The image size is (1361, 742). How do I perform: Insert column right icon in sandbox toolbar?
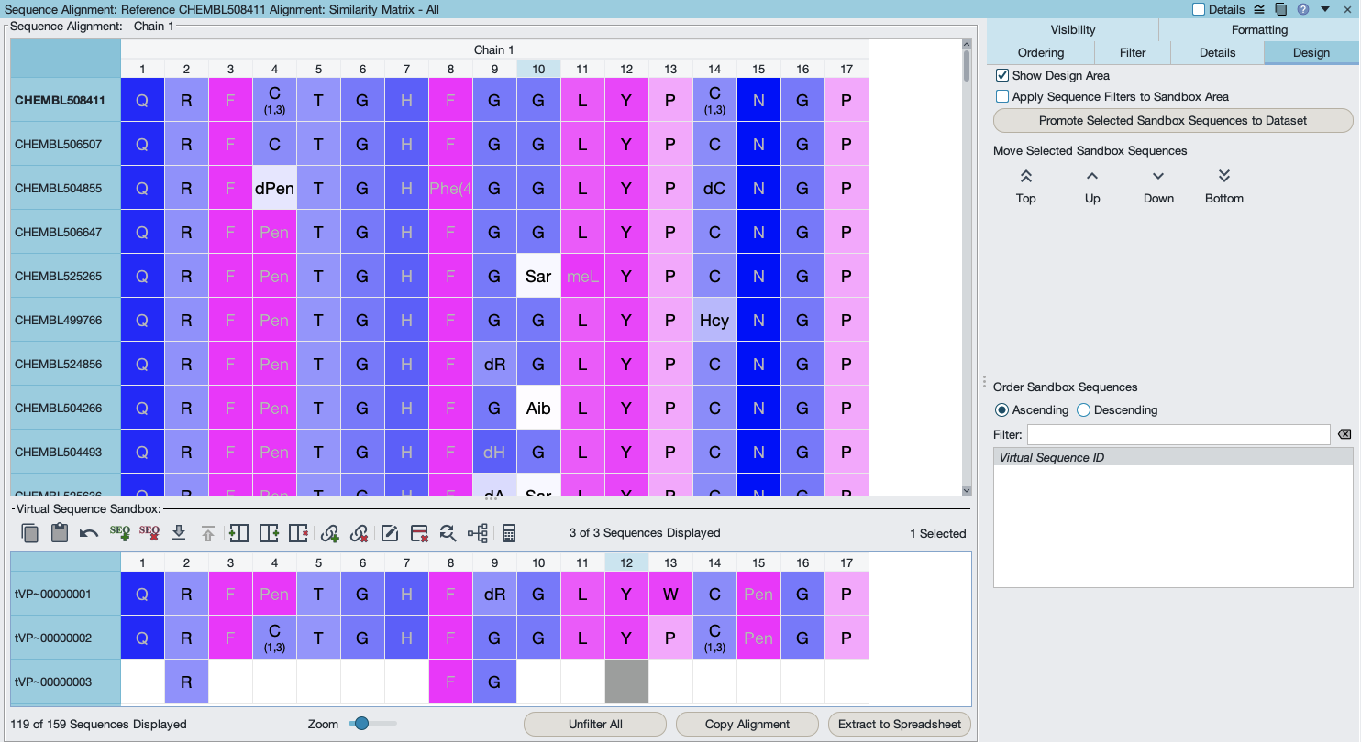tap(269, 533)
